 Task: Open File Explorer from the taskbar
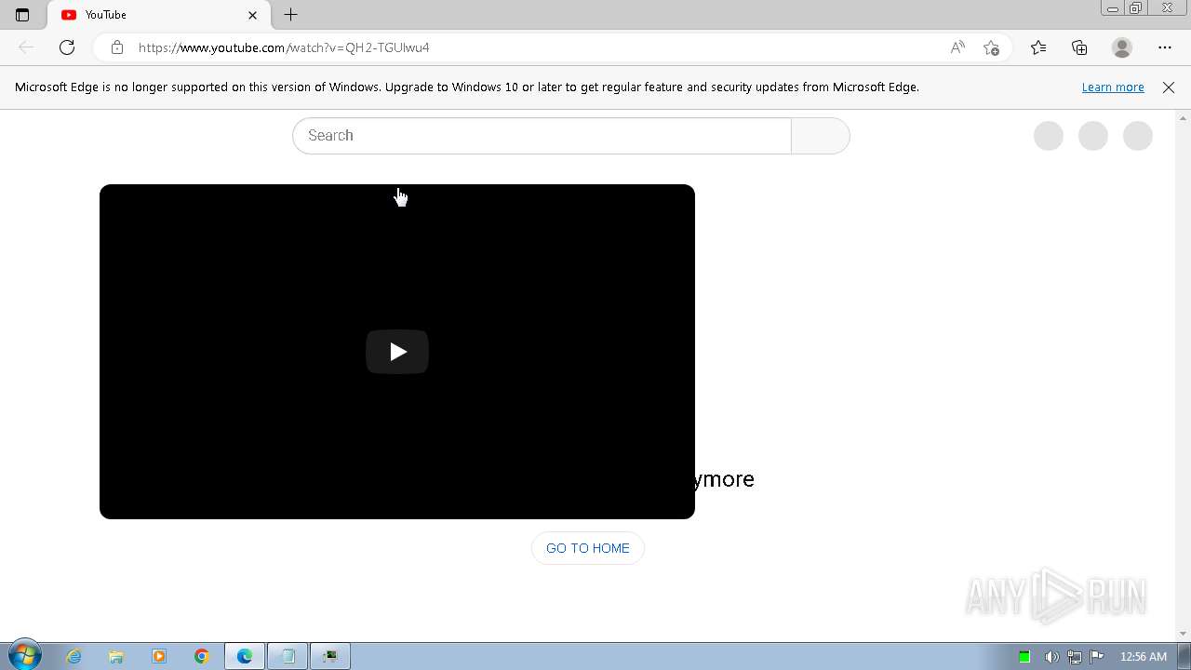116,656
